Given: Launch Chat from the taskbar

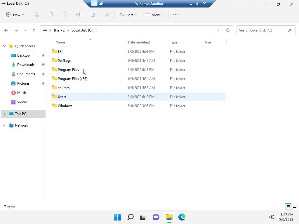Looking at the screenshot, I should [156, 217].
